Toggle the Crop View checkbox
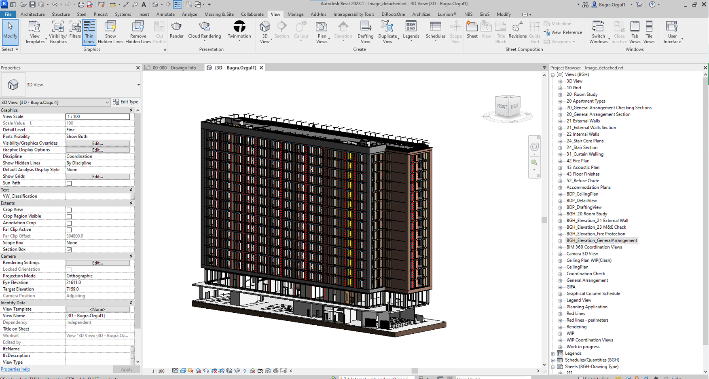The height and width of the screenshot is (379, 709). tap(69, 210)
